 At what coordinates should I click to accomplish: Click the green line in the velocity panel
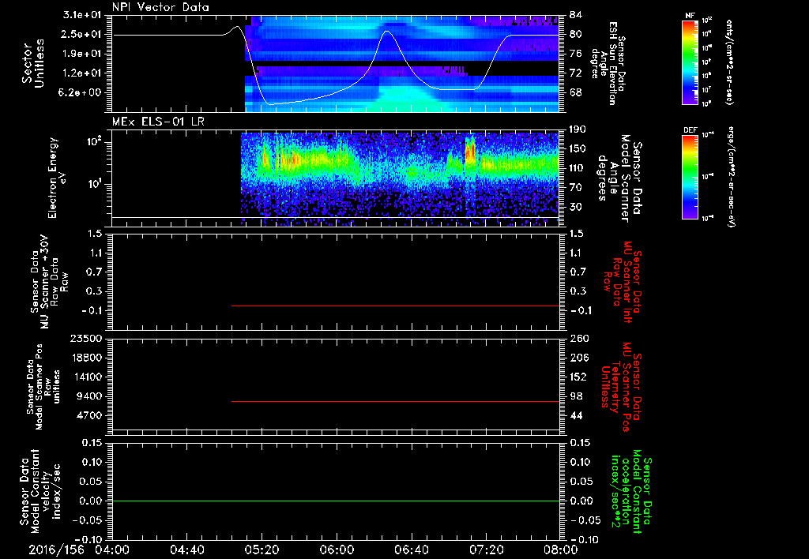(x=336, y=501)
